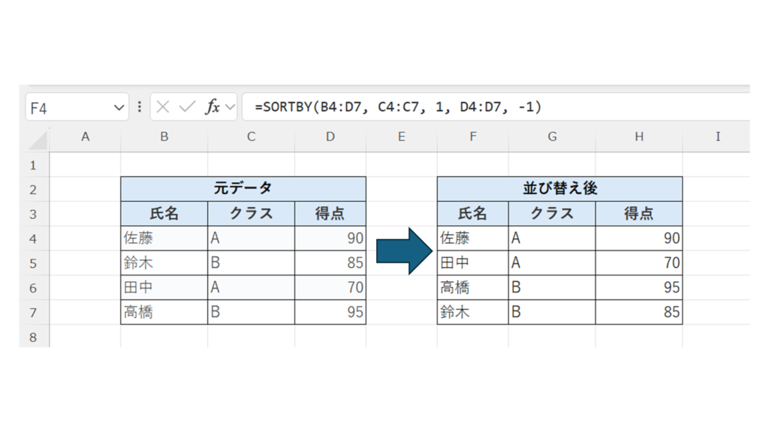Click the three-dot formula bar resize handle
The height and width of the screenshot is (432, 769).
click(x=140, y=107)
